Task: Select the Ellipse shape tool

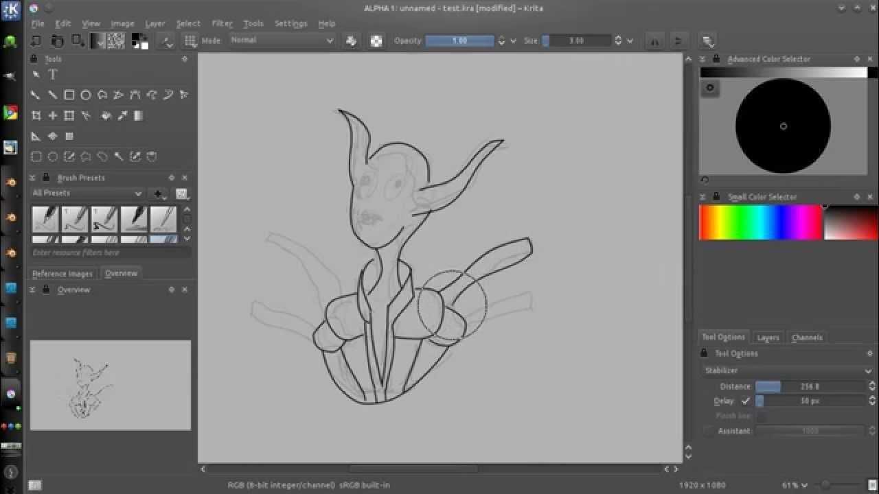Action: click(85, 95)
